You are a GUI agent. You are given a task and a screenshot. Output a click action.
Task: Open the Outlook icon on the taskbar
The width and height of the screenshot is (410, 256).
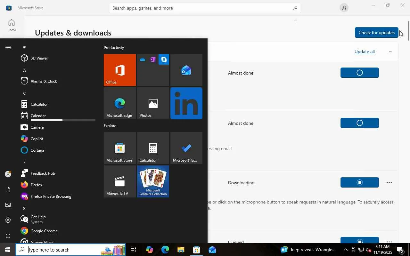tap(212, 250)
